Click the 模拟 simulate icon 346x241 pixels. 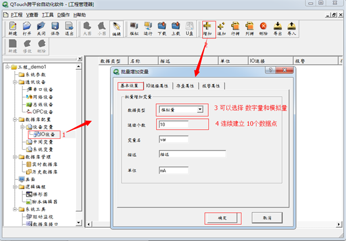(133, 28)
